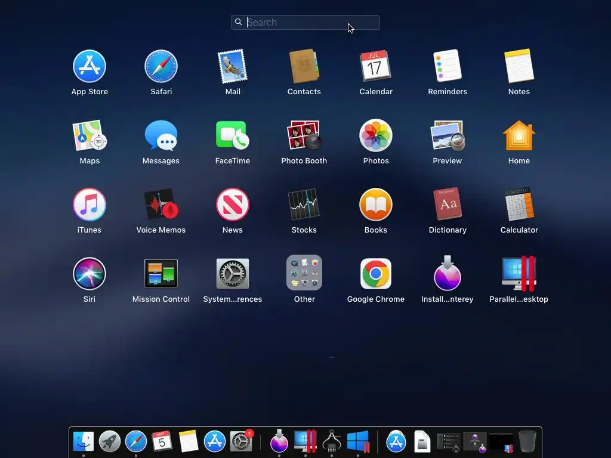Open the Stocks app
This screenshot has width=611, height=458.
pos(304,205)
